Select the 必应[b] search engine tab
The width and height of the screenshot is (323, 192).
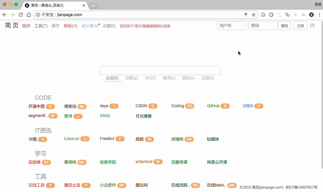coord(112,78)
